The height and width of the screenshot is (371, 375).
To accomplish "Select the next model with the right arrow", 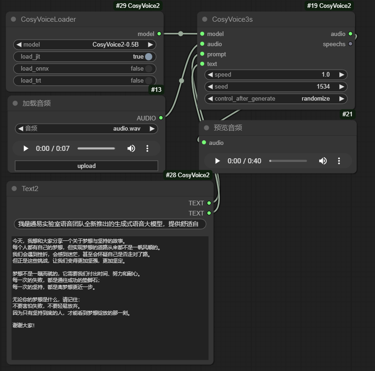I will click(x=151, y=45).
